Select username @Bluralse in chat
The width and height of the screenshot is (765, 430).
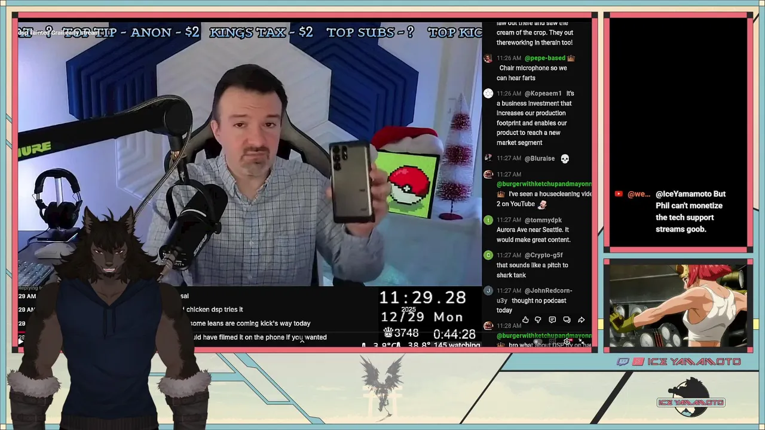click(x=540, y=158)
